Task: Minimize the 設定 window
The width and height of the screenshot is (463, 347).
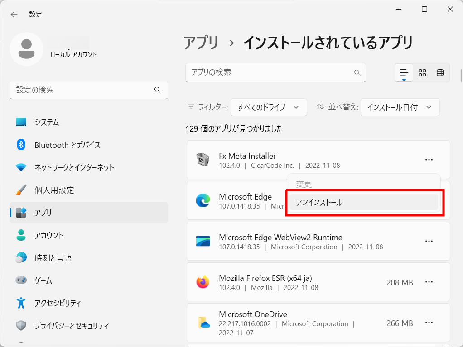Action: point(399,10)
